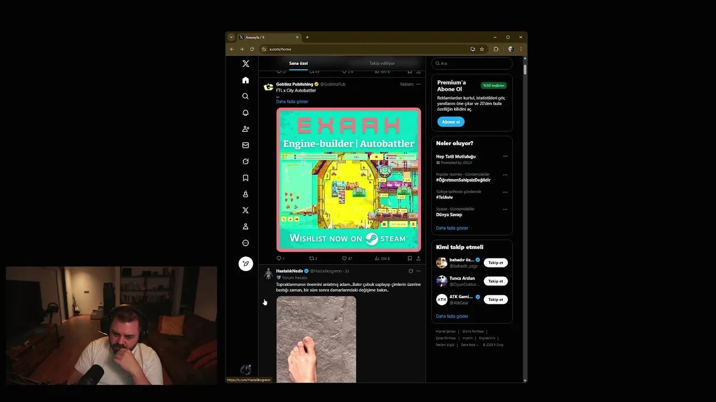The image size is (716, 402).
Task: Open options for Hep Tatil Mutluluğu trend
Action: (505, 156)
